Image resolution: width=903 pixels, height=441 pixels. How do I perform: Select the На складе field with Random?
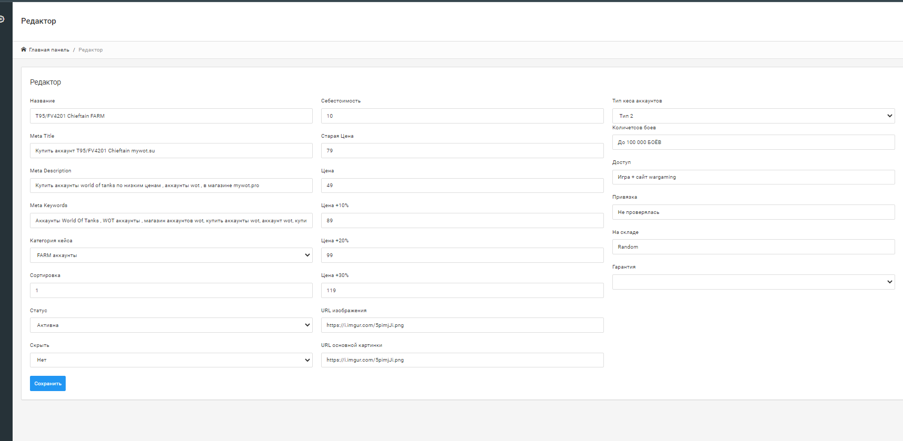[753, 247]
